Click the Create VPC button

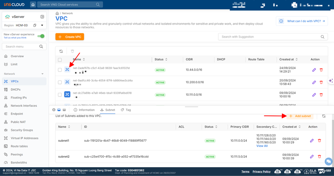[70, 37]
